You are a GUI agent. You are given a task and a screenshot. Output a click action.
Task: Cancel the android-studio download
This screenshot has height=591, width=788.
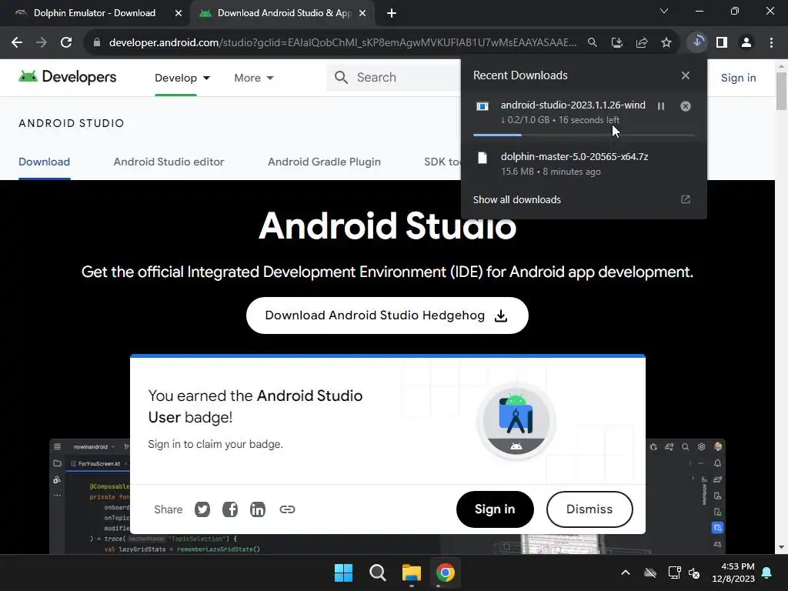tap(686, 106)
